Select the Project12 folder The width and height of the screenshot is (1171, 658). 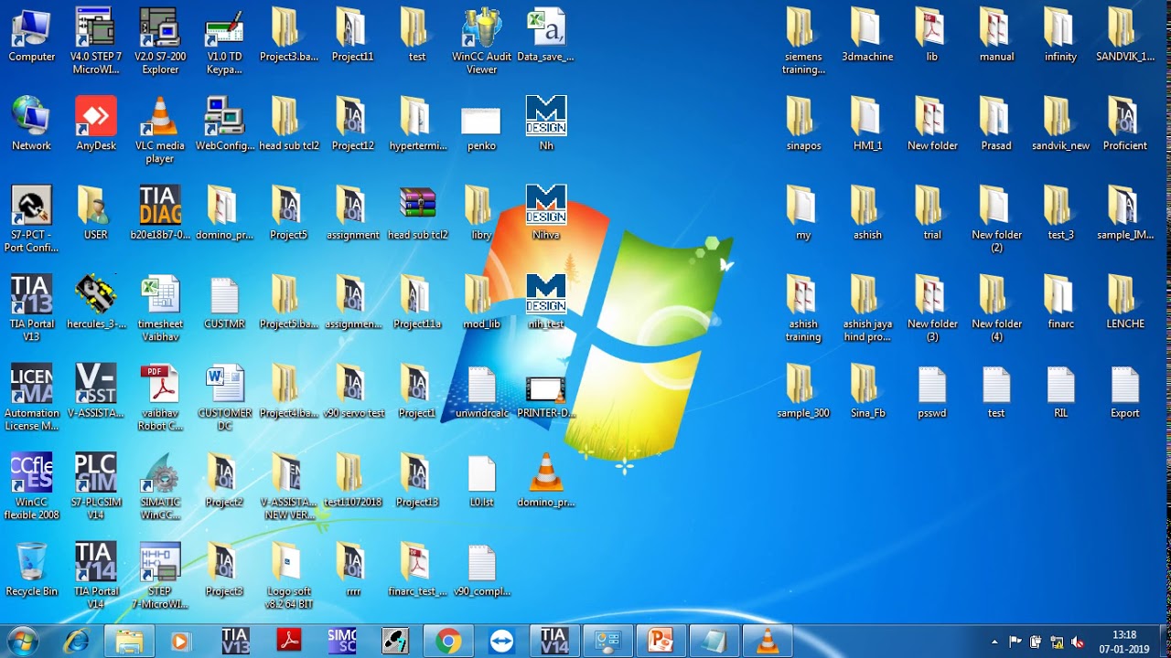352,125
